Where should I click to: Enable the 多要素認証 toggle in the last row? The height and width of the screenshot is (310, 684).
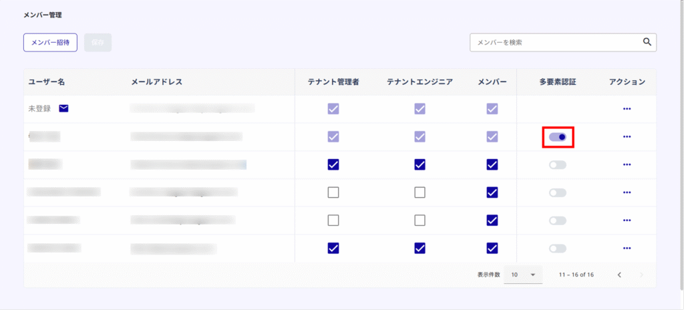558,249
